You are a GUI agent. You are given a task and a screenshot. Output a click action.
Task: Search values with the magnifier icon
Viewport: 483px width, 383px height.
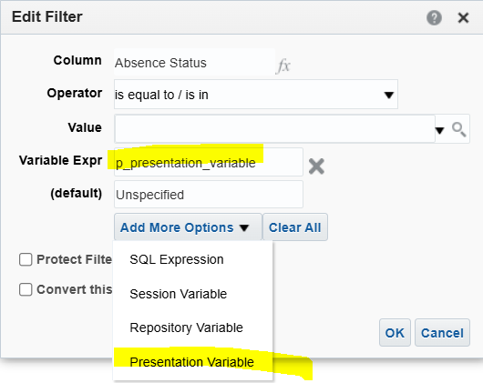click(x=459, y=129)
